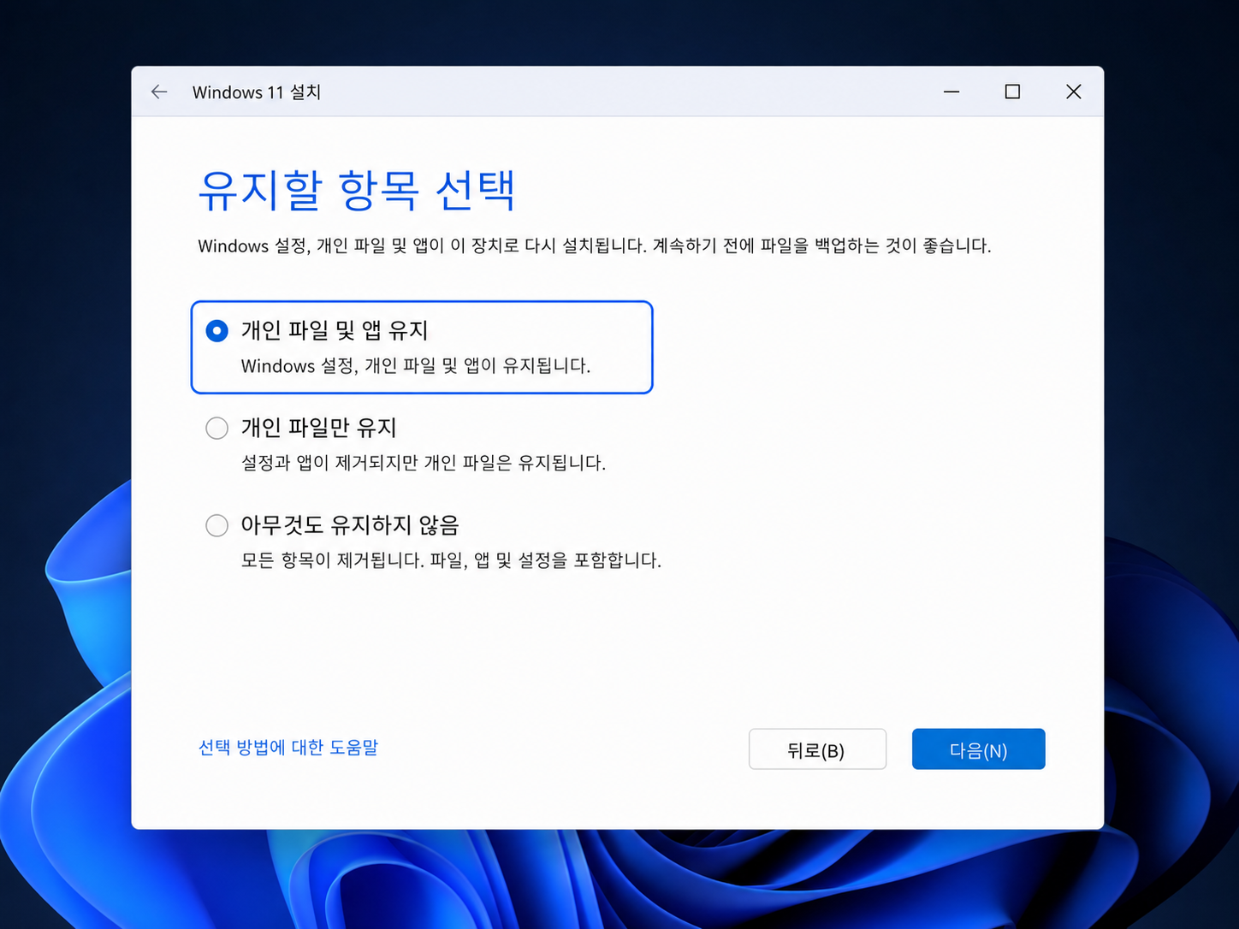
Task: Click the 뒤로(B) button
Action: pyautogui.click(x=817, y=749)
